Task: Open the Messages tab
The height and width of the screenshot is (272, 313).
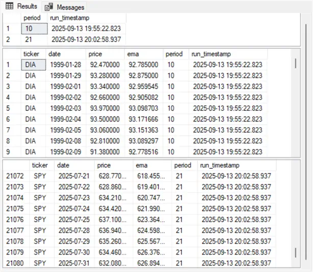Action: [x=64, y=7]
